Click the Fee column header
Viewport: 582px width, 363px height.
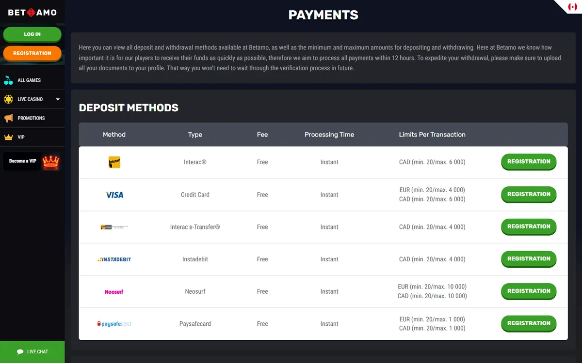point(262,135)
